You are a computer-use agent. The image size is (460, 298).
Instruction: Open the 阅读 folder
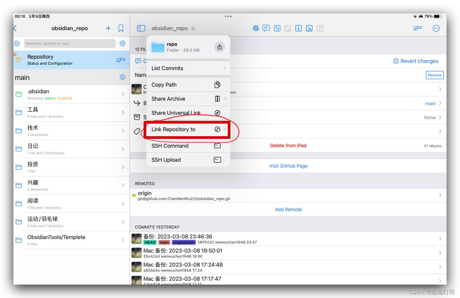[72, 203]
